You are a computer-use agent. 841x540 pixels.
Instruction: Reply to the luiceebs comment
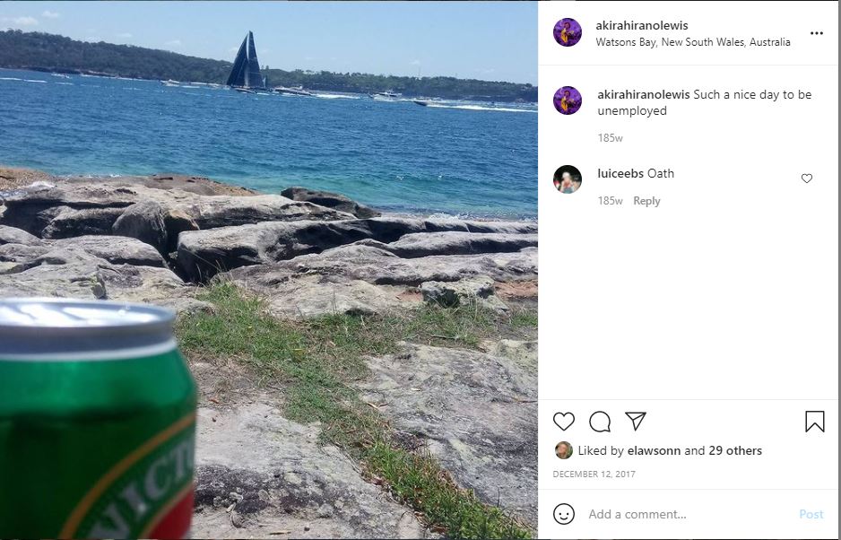point(646,201)
